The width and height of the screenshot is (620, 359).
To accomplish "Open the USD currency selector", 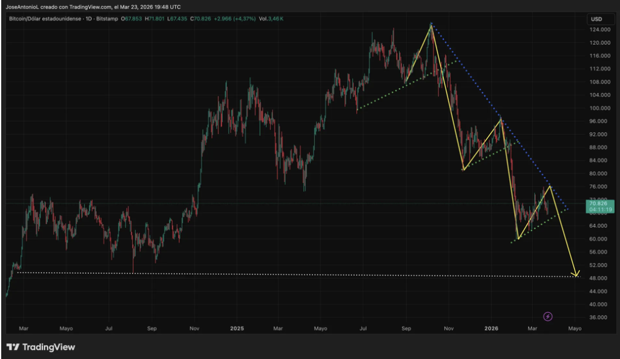I will [596, 19].
